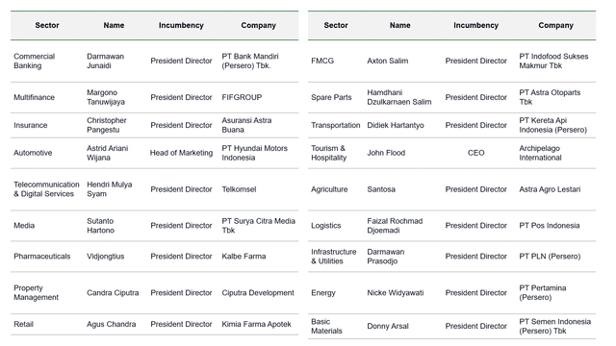Select the Darmawan Junaidi name cell

(105, 61)
